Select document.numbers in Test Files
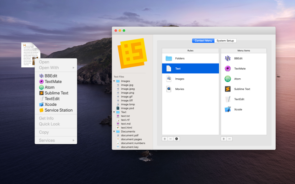The height and width of the screenshot is (184, 295). 133,143
